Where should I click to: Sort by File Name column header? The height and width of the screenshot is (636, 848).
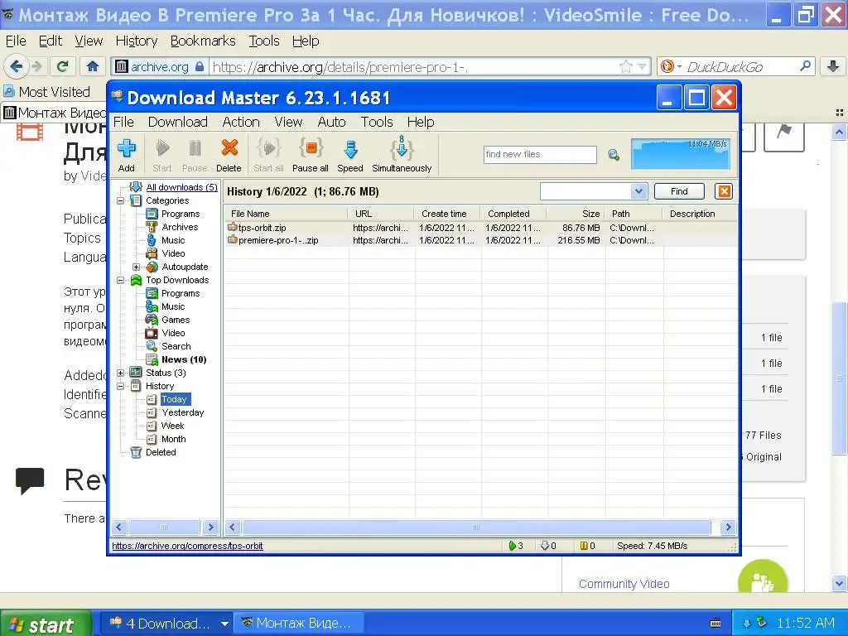(286, 214)
